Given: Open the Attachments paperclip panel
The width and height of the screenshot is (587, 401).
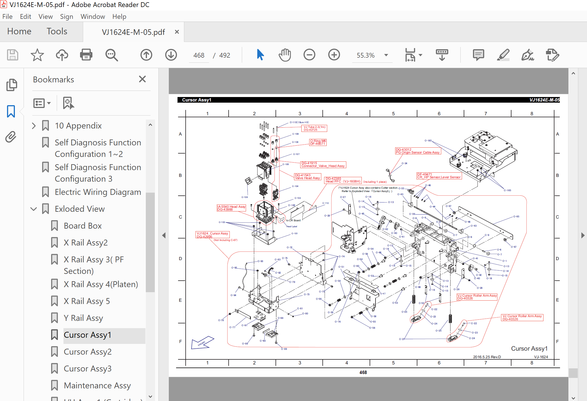Looking at the screenshot, I should [11, 137].
